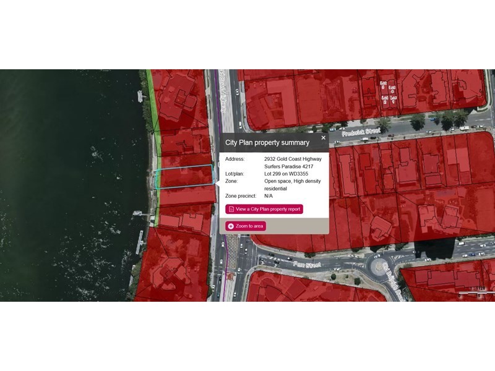Viewport: 495px width, 371px height.
Task: Select the Lot 4 label on the map
Action: (x=392, y=89)
